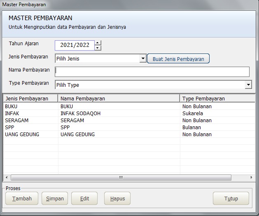Open the Type Pembayaran dropdown arrow

[248, 85]
